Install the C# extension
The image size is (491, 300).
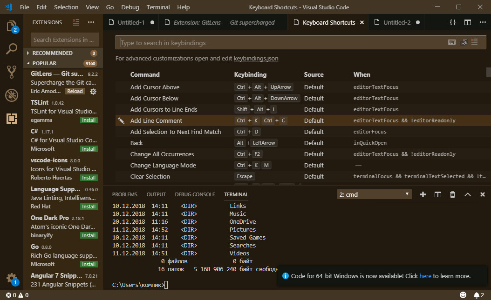coord(89,149)
